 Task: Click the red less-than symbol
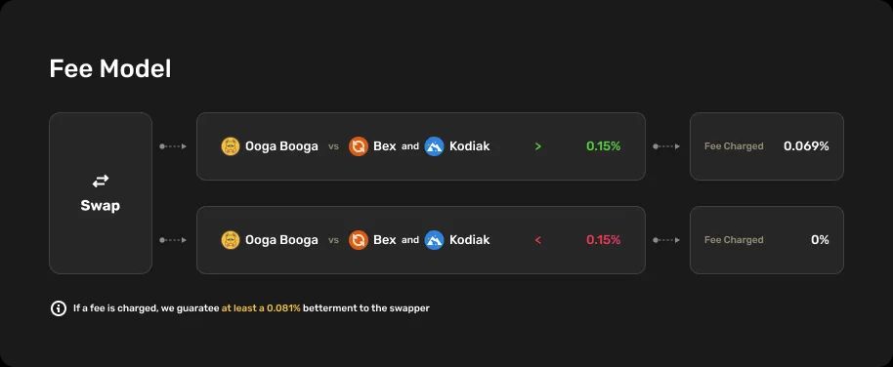(x=538, y=240)
